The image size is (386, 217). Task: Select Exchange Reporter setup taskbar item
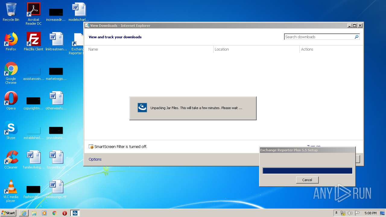pos(75,213)
